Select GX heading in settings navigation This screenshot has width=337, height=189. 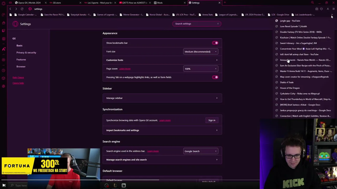(x=14, y=39)
